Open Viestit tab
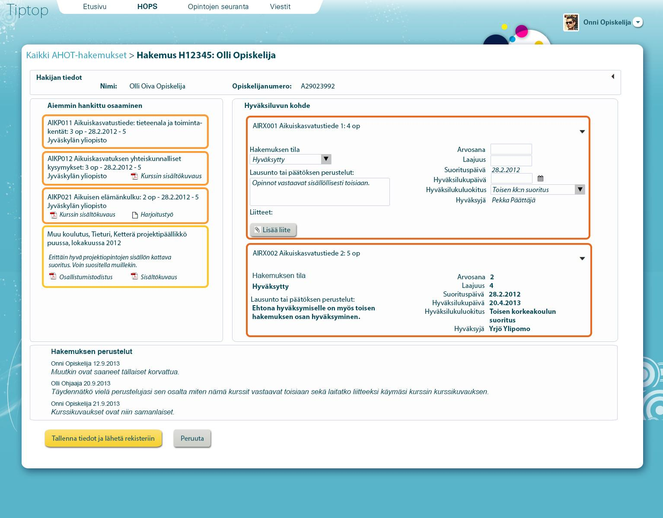This screenshot has height=518, width=663. 280,6
